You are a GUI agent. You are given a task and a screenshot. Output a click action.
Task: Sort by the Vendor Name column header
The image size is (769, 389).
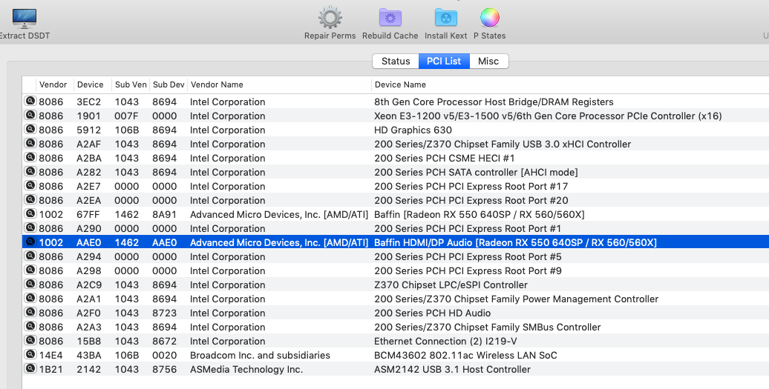(217, 84)
